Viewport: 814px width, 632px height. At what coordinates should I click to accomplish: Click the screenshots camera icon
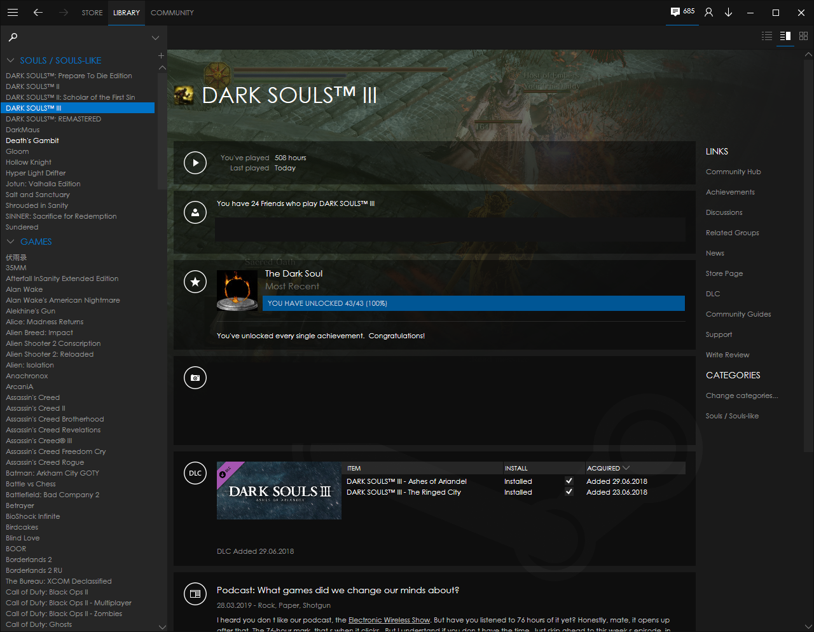195,378
